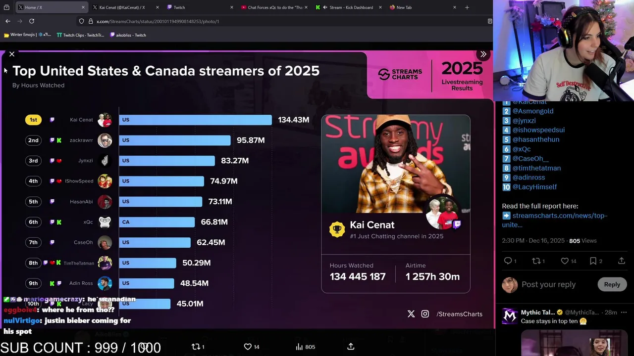Open @CaseOh__ mention link
Screen dimensions: 634x356
[530, 159]
